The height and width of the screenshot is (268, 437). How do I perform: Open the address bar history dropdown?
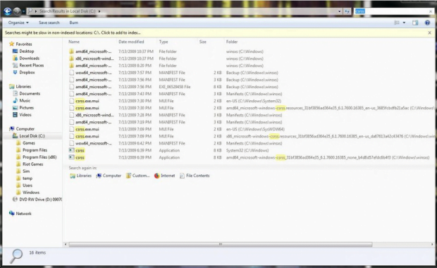(x=340, y=11)
